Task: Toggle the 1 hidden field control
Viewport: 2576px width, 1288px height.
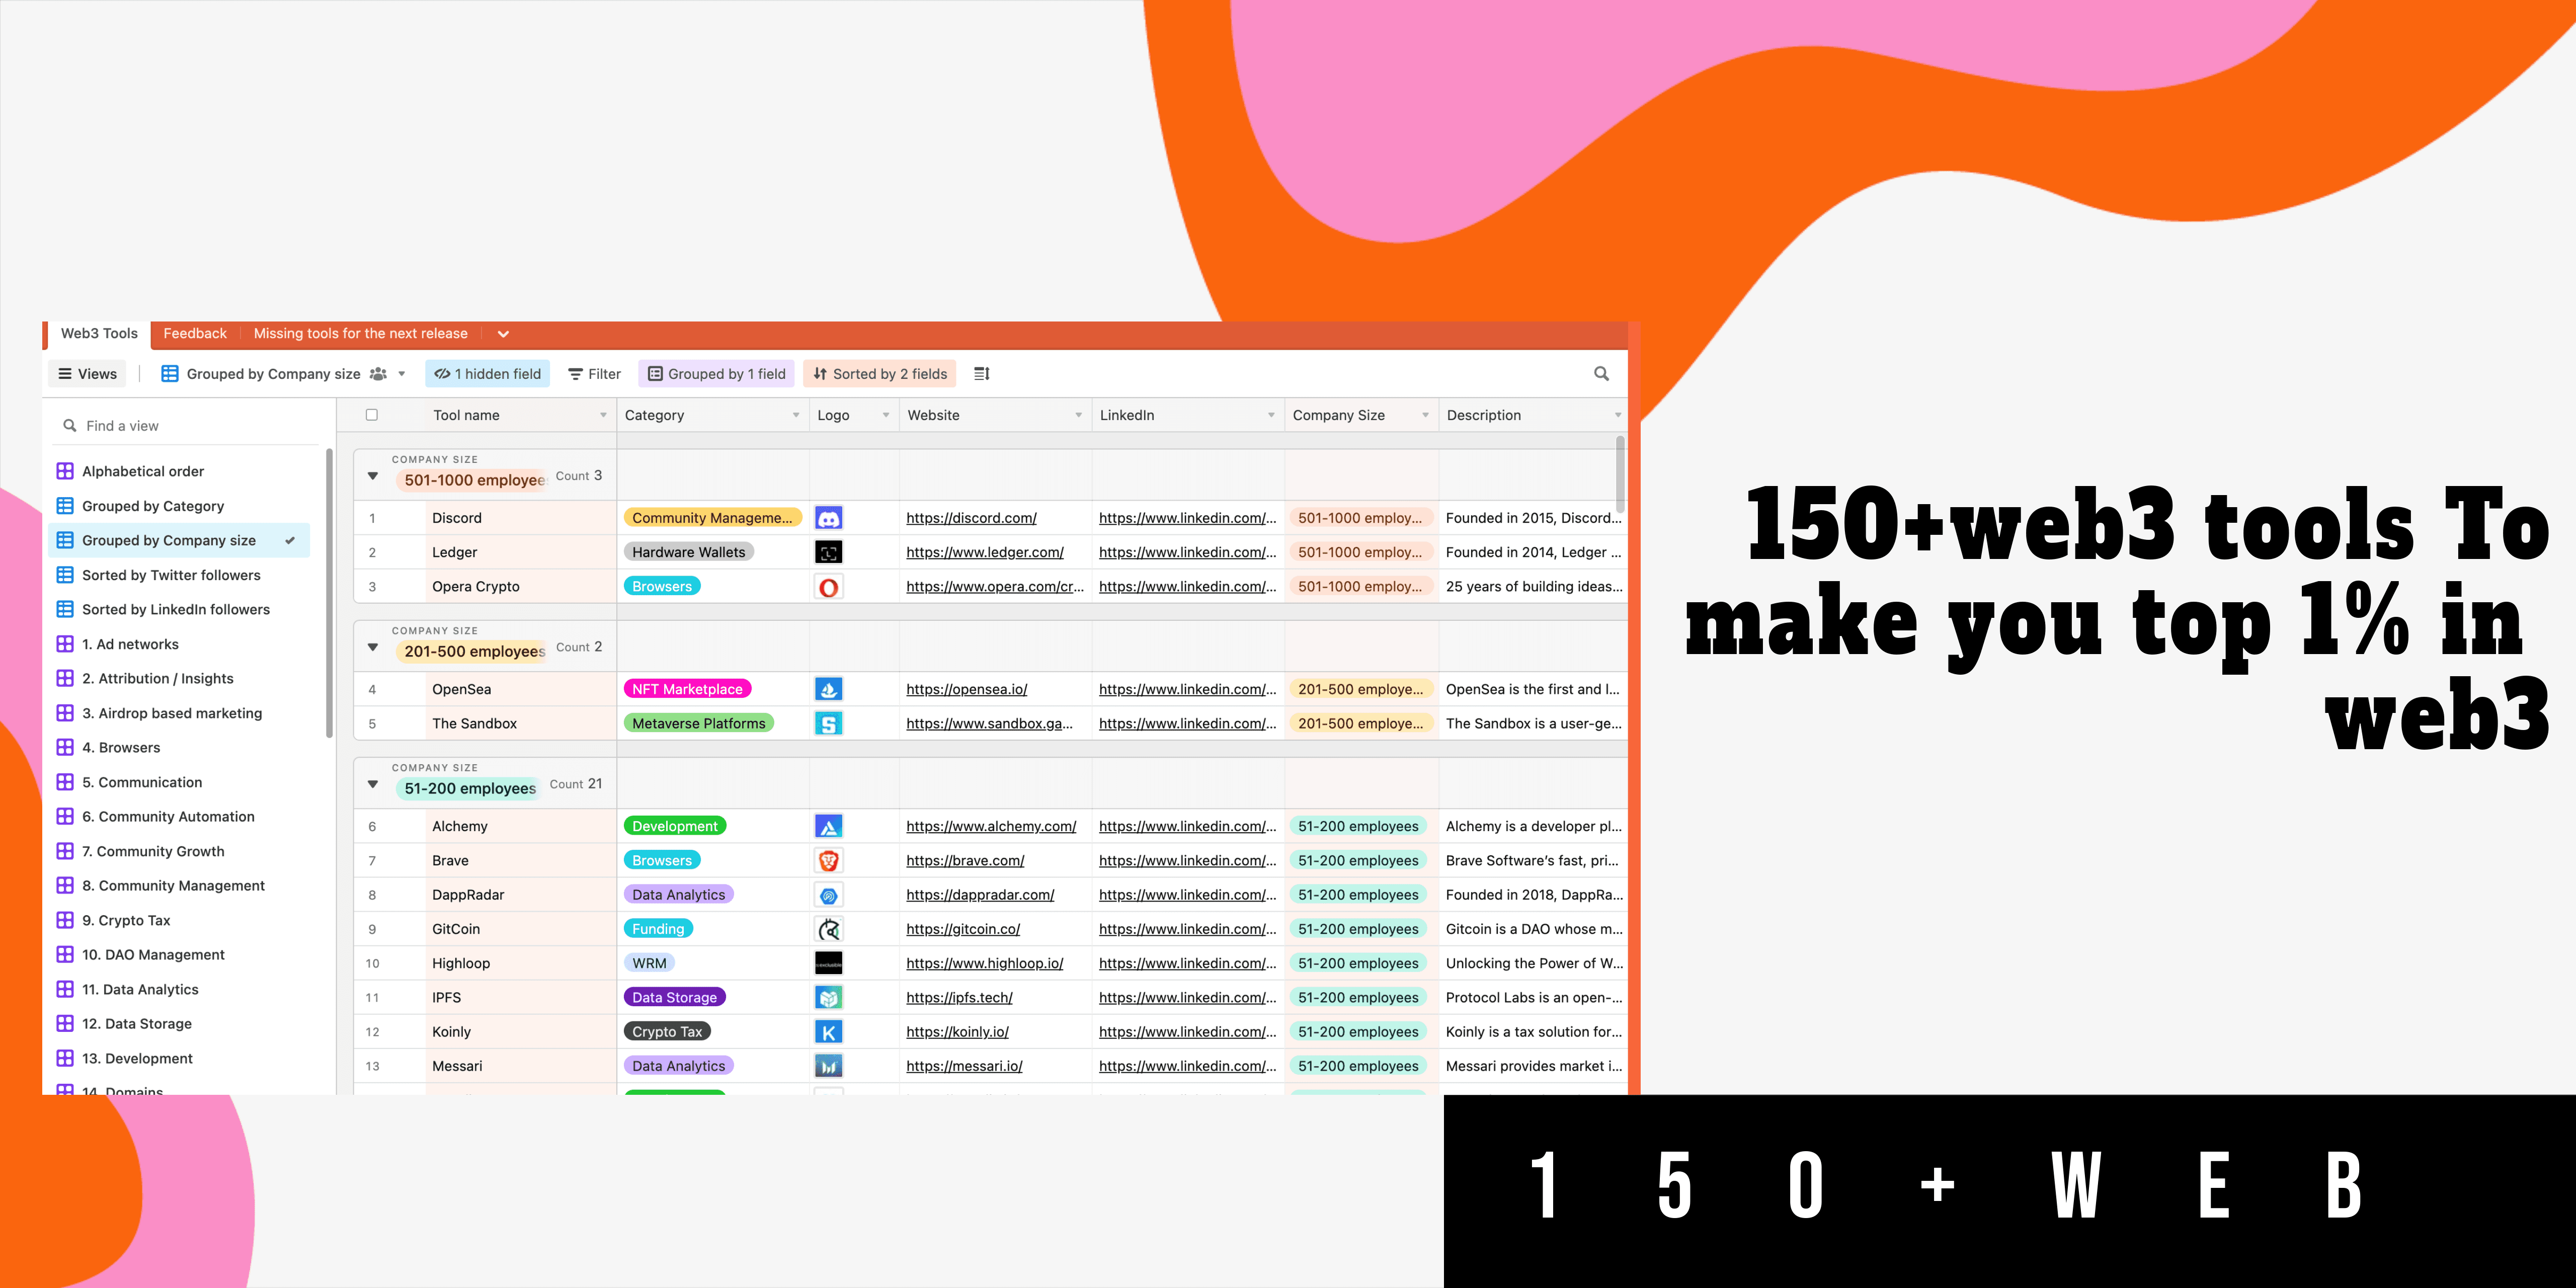Action: coord(487,374)
